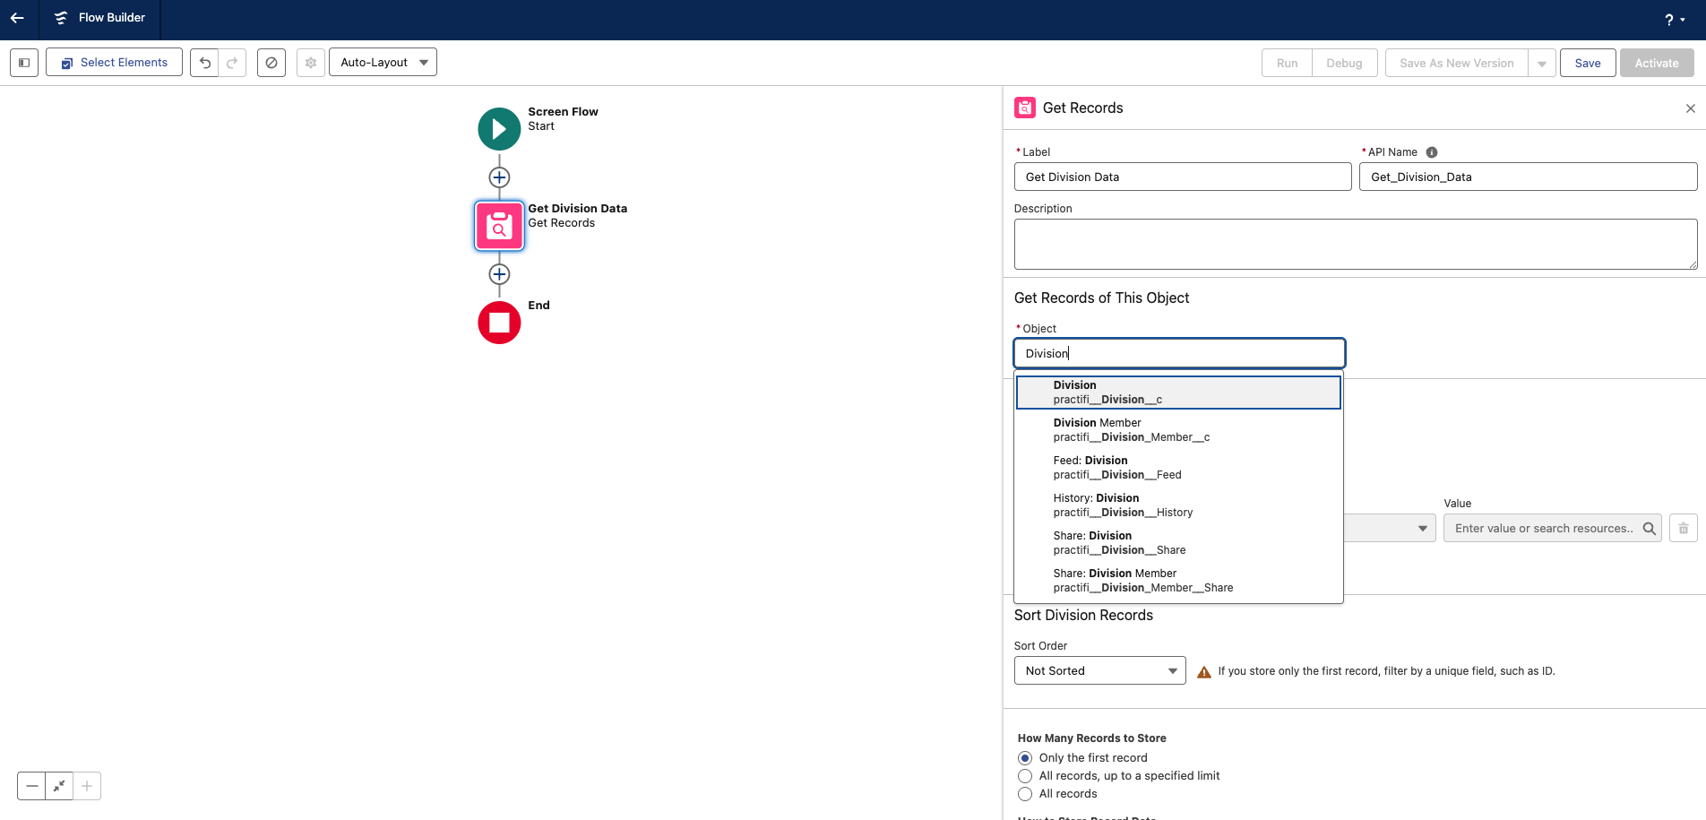
Task: Click API Name info tooltip icon
Action: coord(1432,152)
